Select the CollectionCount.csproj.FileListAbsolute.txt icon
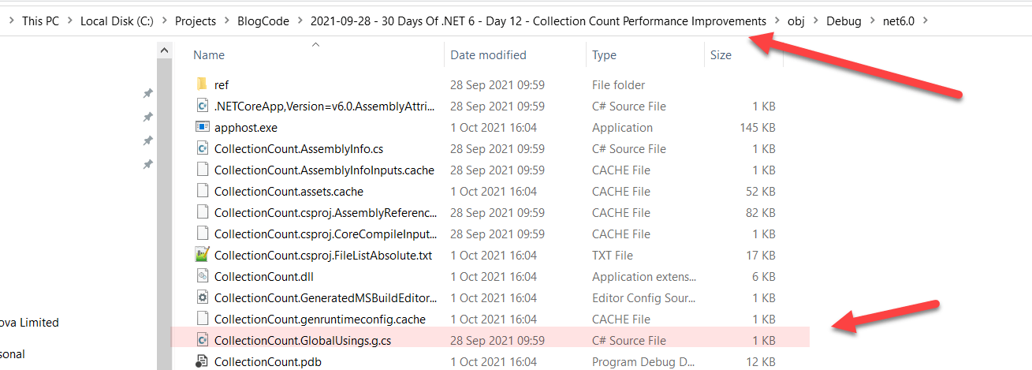This screenshot has width=1032, height=370. coord(201,255)
